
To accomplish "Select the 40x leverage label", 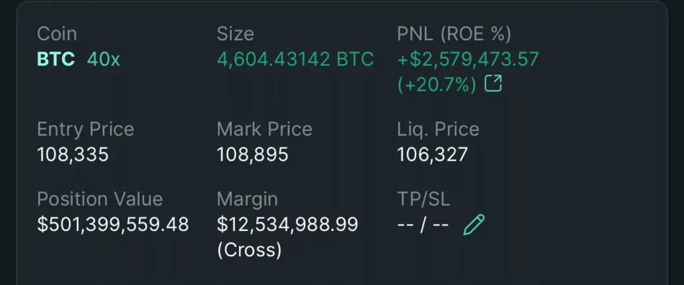I will point(104,59).
